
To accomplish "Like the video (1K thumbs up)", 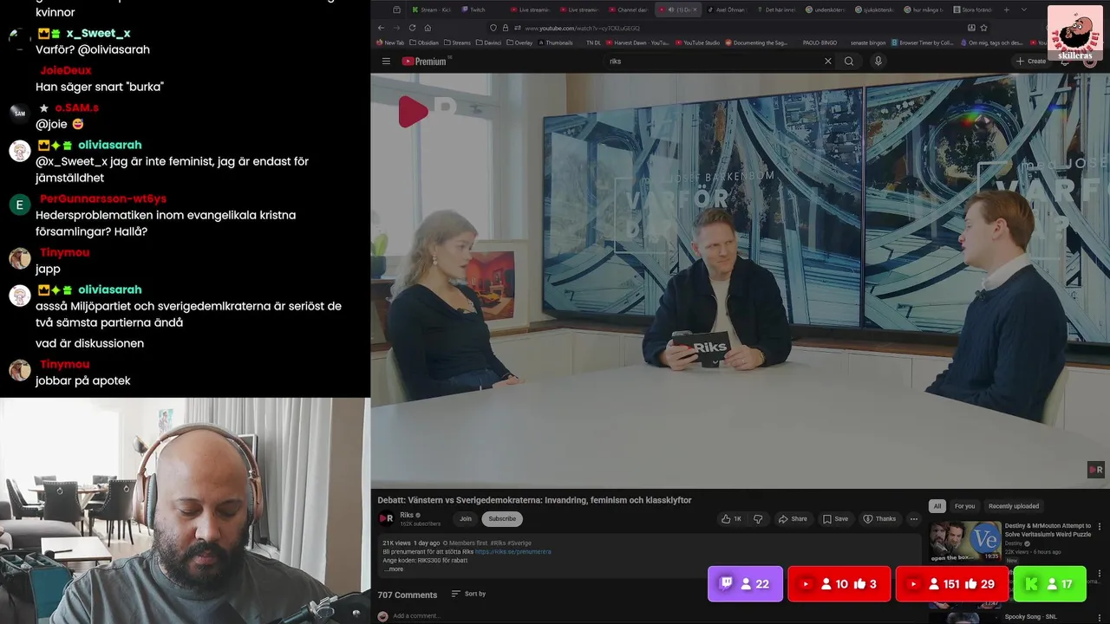I will [x=731, y=519].
